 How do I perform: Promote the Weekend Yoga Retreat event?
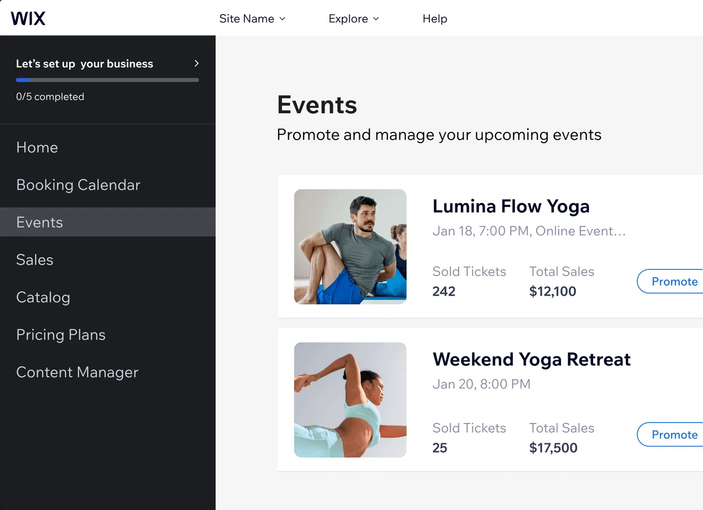coord(670,434)
